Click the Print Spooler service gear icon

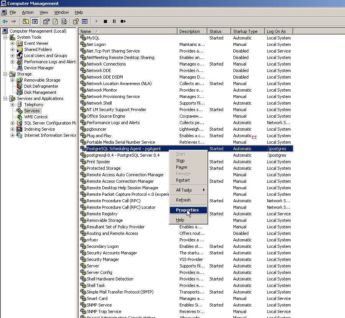click(83, 162)
